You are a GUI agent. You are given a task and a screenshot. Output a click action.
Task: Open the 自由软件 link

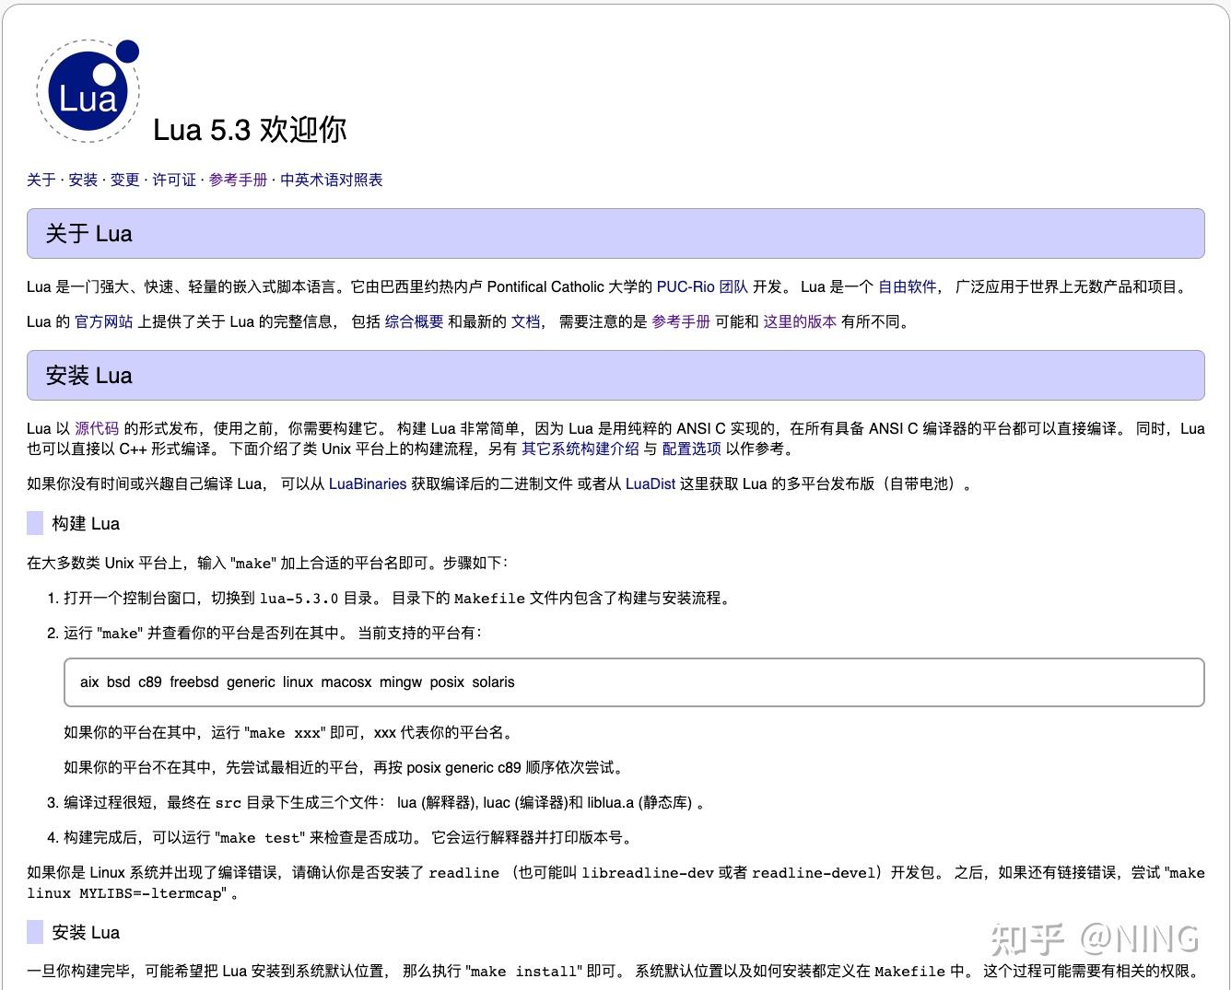[908, 286]
